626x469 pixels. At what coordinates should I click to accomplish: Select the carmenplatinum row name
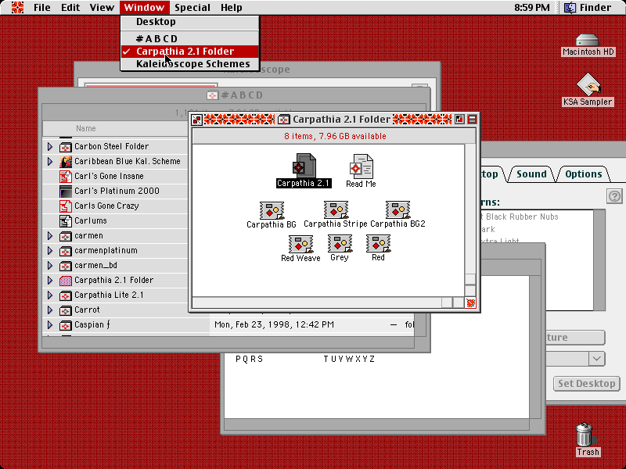click(106, 250)
